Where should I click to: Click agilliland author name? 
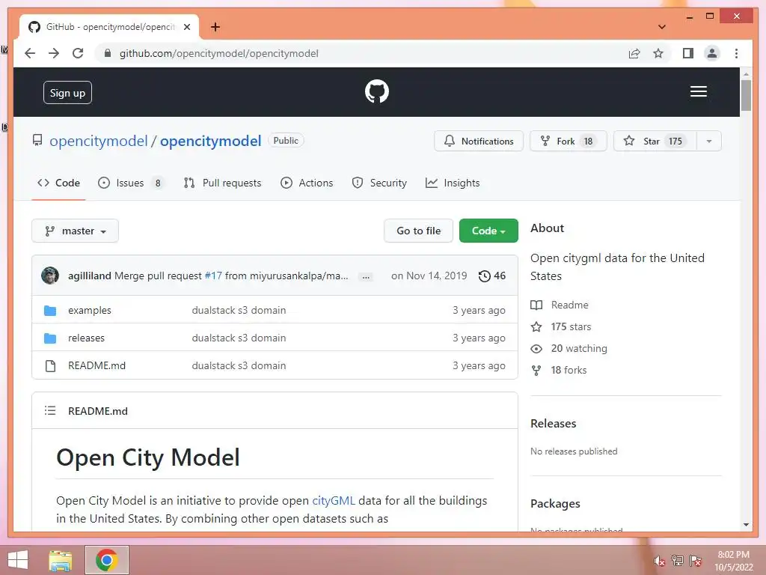pos(90,276)
